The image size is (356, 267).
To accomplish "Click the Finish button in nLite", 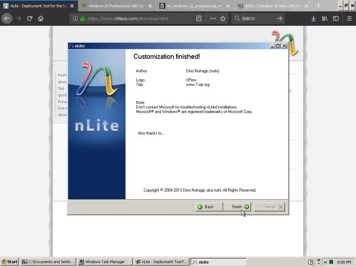I will [x=237, y=207].
